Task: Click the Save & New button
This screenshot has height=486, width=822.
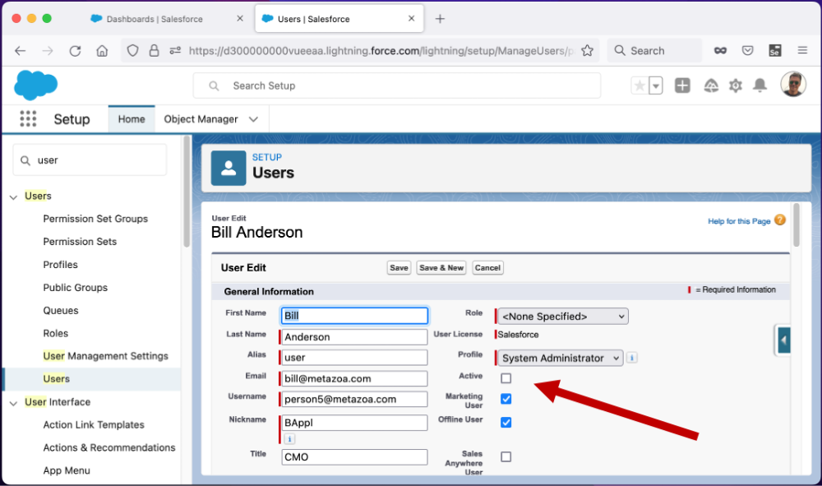Action: pos(441,267)
